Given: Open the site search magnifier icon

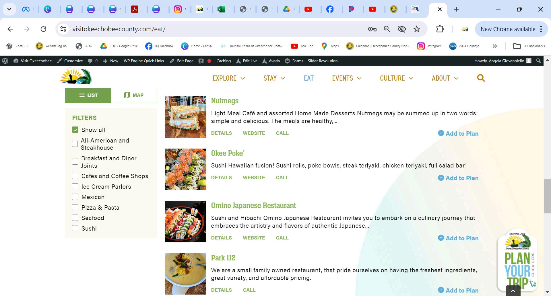Looking at the screenshot, I should pos(481,78).
